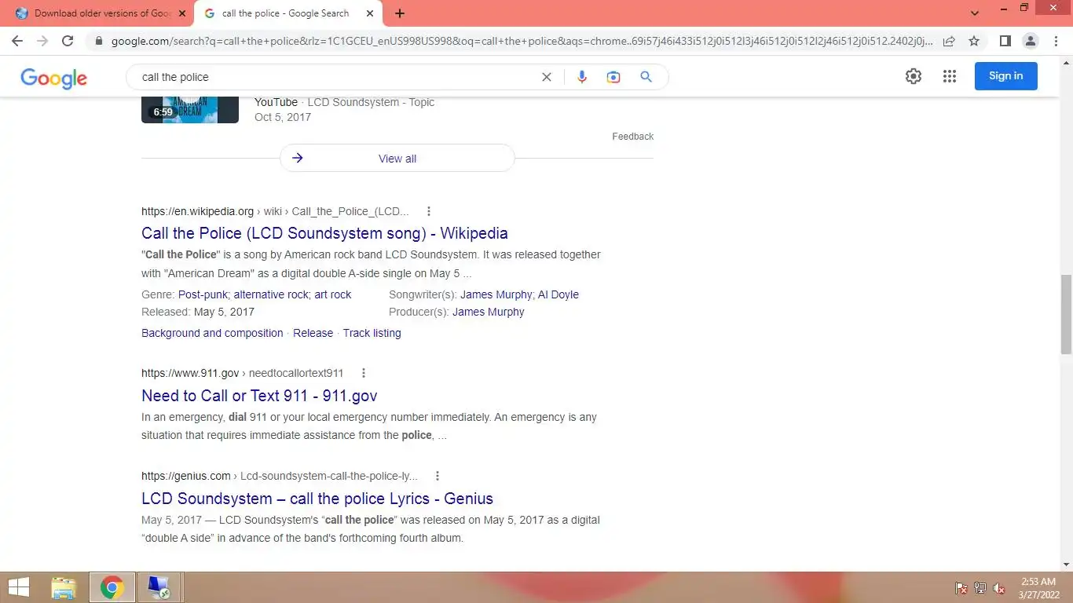Follow the art rock link

tap(333, 294)
